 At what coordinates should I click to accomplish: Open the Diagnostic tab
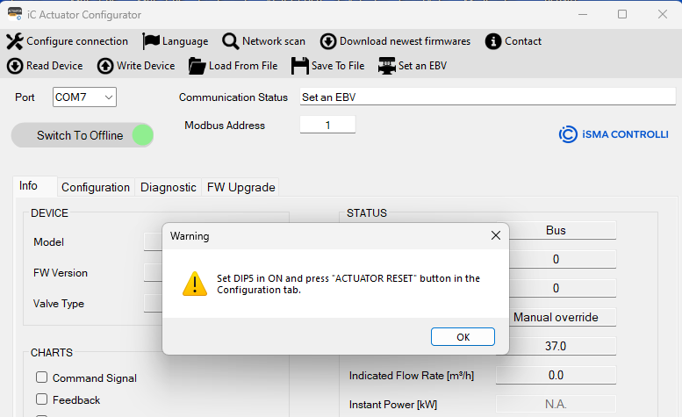[x=168, y=187]
